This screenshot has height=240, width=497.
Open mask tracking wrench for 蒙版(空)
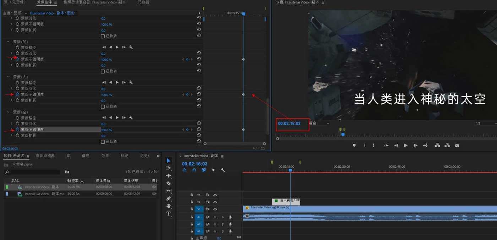131,118
